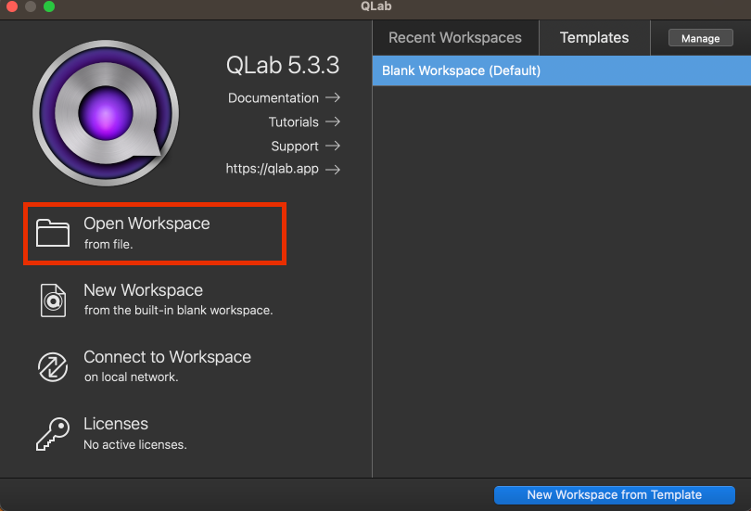Switch to the Recent Workspaces tab
The height and width of the screenshot is (511, 751).
[x=455, y=37]
